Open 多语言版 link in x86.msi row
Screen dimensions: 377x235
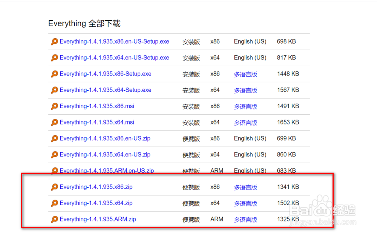[245, 106]
